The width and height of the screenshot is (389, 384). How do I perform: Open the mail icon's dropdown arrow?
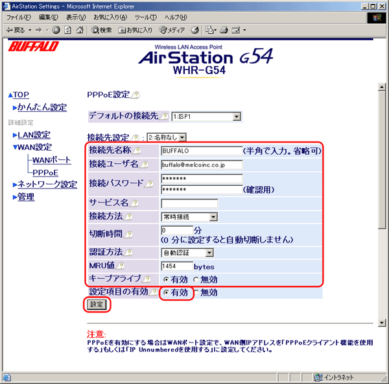click(215, 30)
